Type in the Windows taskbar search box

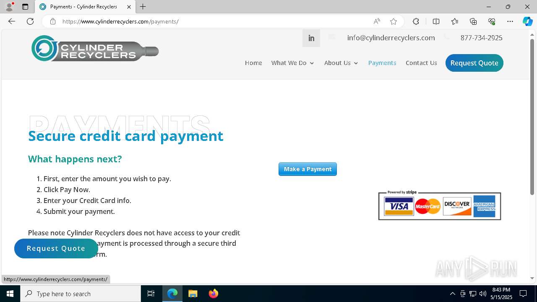(x=81, y=294)
